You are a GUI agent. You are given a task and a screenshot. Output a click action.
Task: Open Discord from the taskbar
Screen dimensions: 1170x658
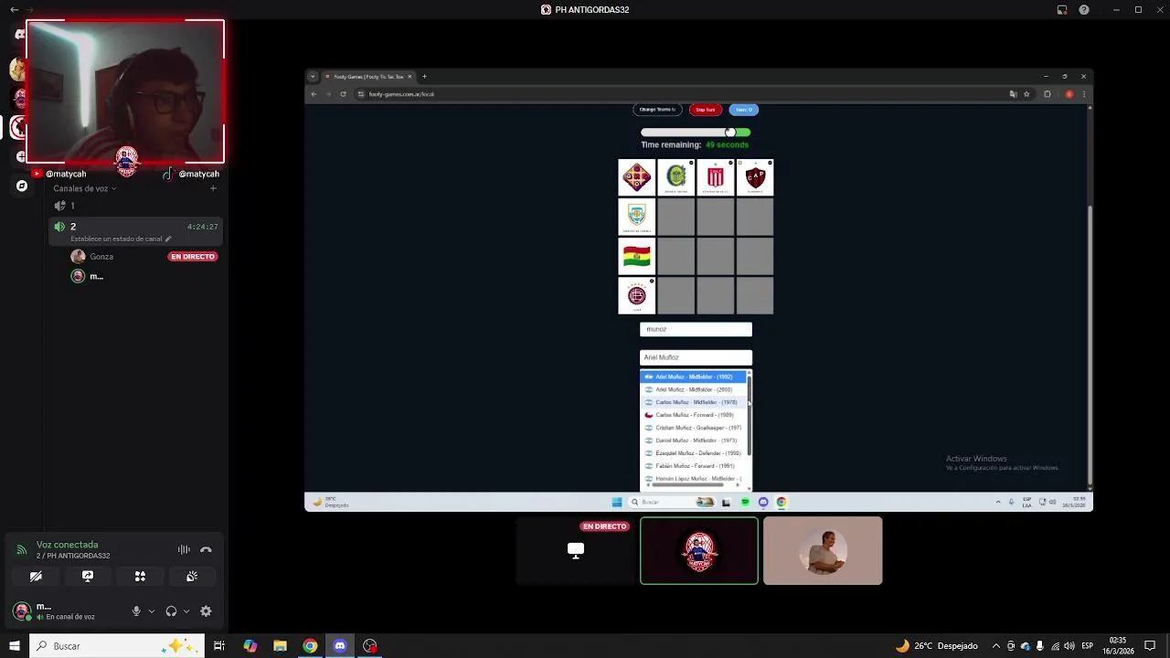(340, 646)
